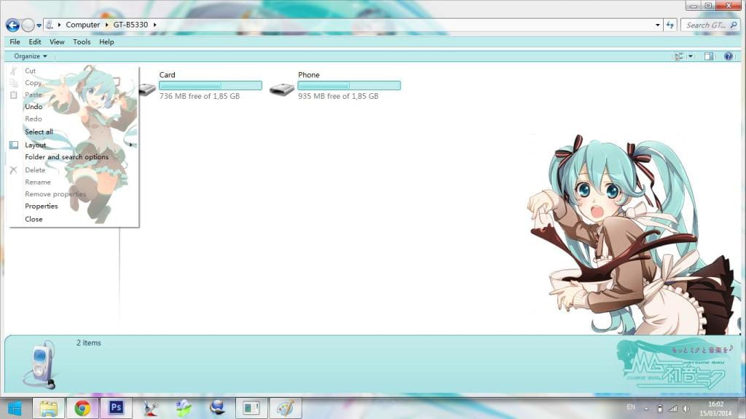Open the network signal tray icon
The image size is (746, 419).
672,409
